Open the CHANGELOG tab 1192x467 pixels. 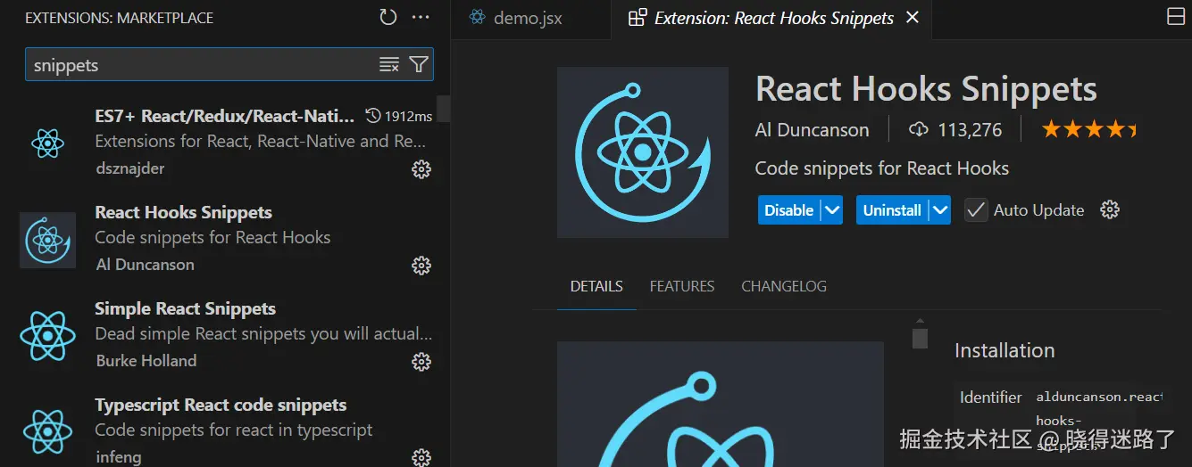click(784, 286)
